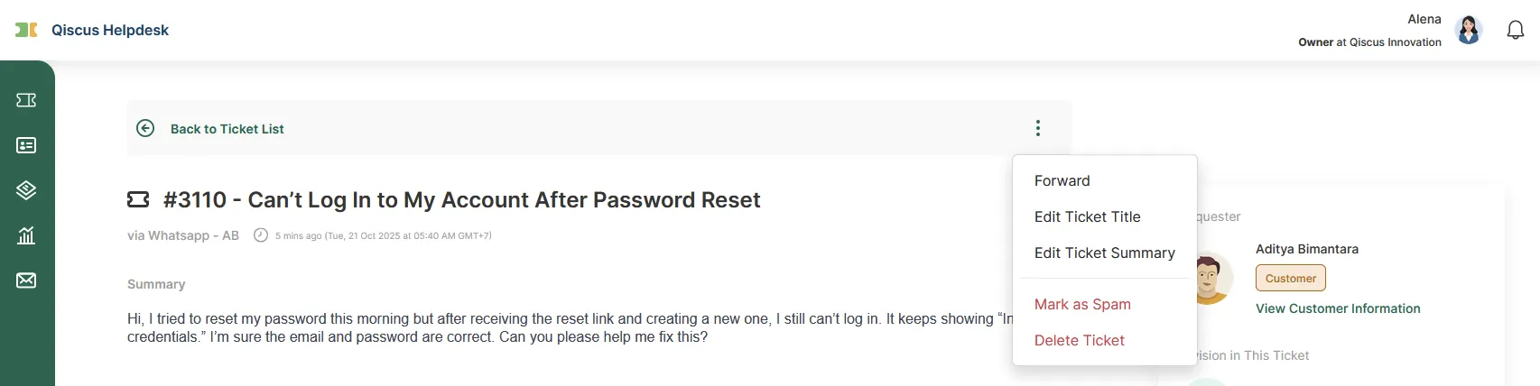Open the Tickets section in the sidebar
This screenshot has height=386, width=1540.
coord(26,100)
